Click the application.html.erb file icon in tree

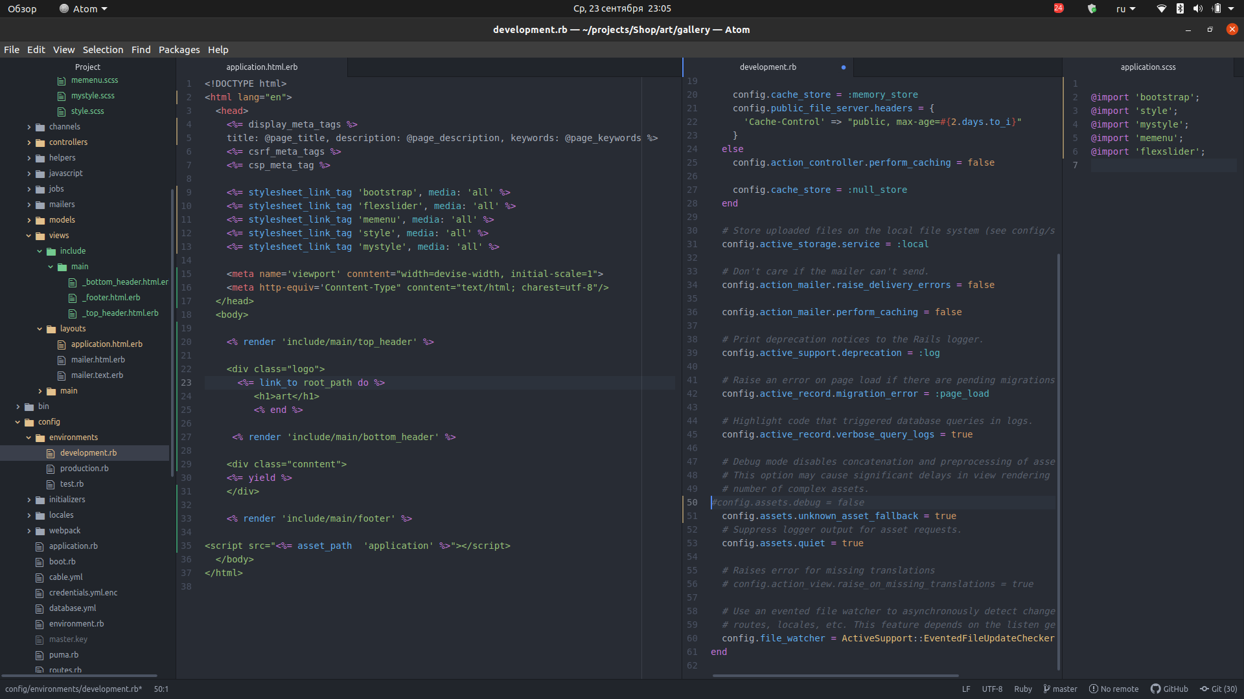pyautogui.click(x=62, y=344)
